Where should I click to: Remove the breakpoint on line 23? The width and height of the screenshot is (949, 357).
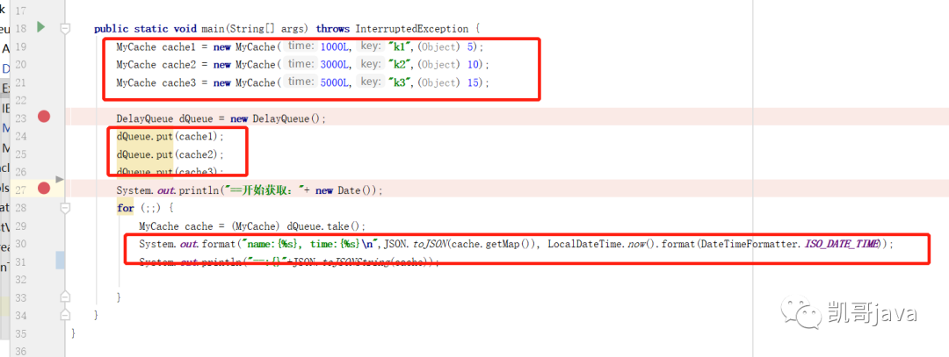(44, 117)
